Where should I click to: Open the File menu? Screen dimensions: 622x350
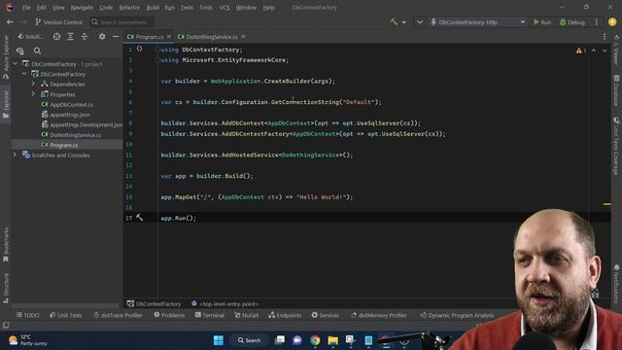[26, 8]
